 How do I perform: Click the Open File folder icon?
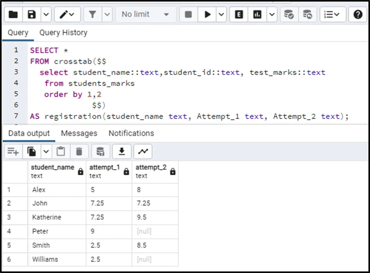click(x=13, y=14)
